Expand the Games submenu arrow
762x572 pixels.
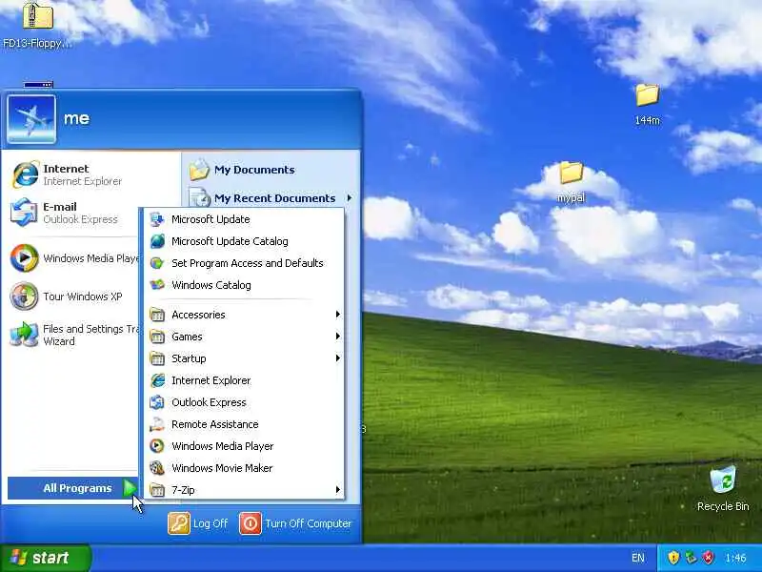pos(338,337)
